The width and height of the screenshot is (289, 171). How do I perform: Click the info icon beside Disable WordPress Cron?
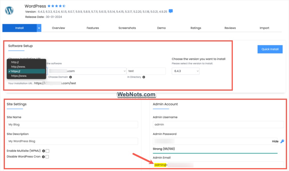43,156
